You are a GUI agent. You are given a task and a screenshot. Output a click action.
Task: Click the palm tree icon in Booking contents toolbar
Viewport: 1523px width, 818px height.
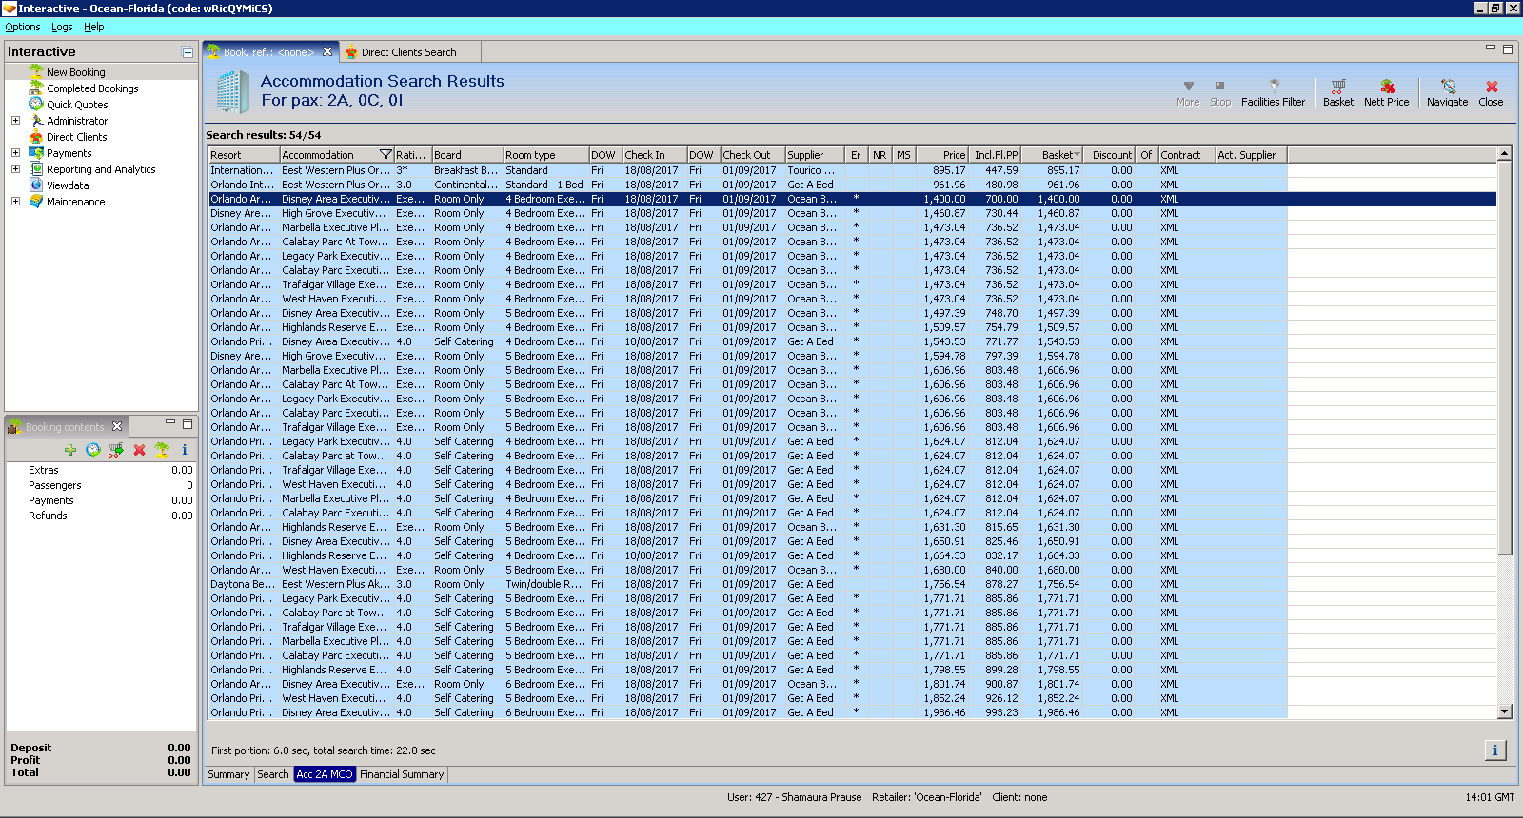(x=162, y=450)
